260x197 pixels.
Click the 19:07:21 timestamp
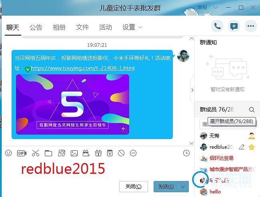tap(97, 45)
